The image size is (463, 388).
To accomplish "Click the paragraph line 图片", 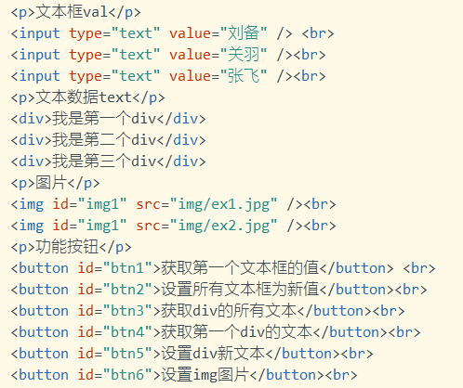I will pyautogui.click(x=55, y=183).
